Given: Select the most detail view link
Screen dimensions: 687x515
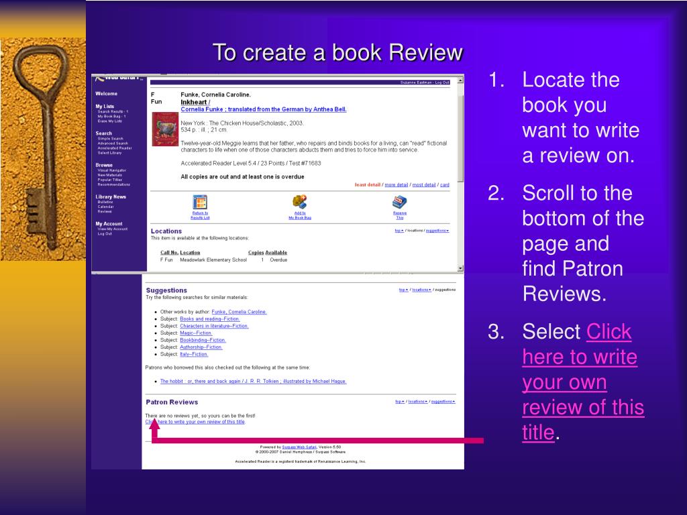Looking at the screenshot, I should pos(424,185).
